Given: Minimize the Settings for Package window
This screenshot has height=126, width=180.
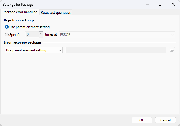Looking at the screenshot, I should point(147,4).
